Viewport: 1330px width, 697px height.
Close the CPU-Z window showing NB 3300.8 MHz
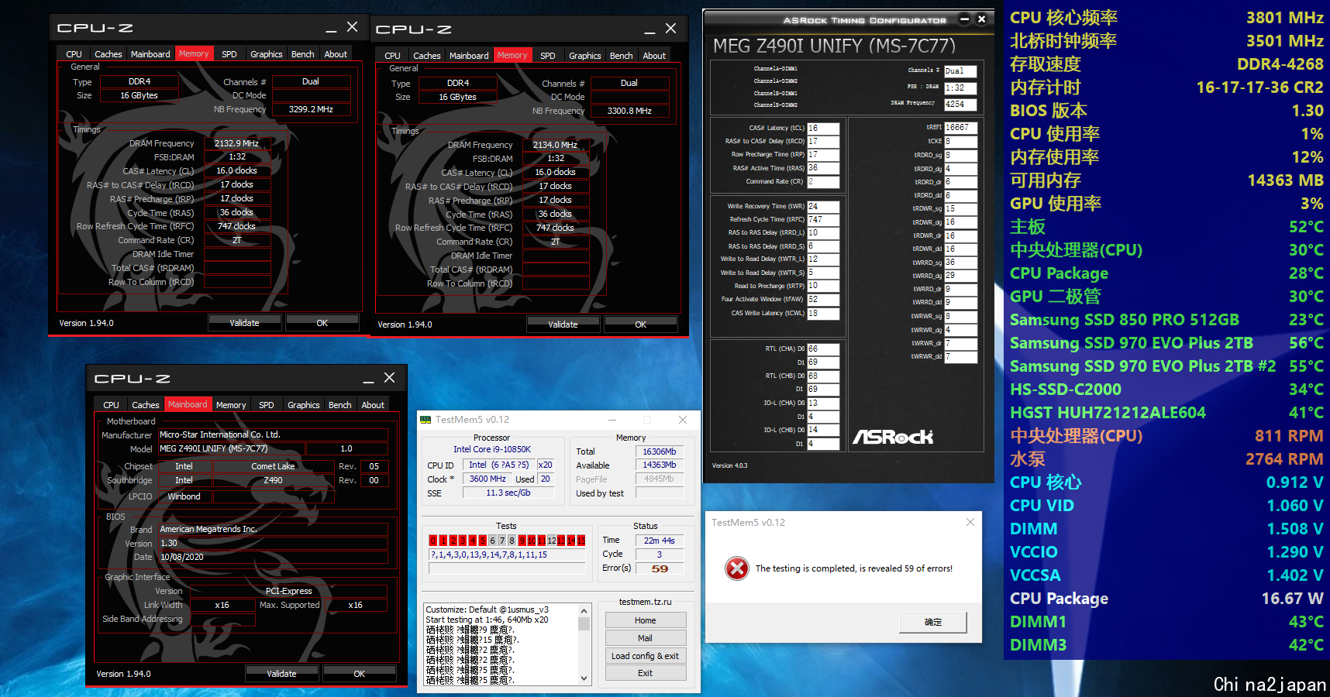670,29
